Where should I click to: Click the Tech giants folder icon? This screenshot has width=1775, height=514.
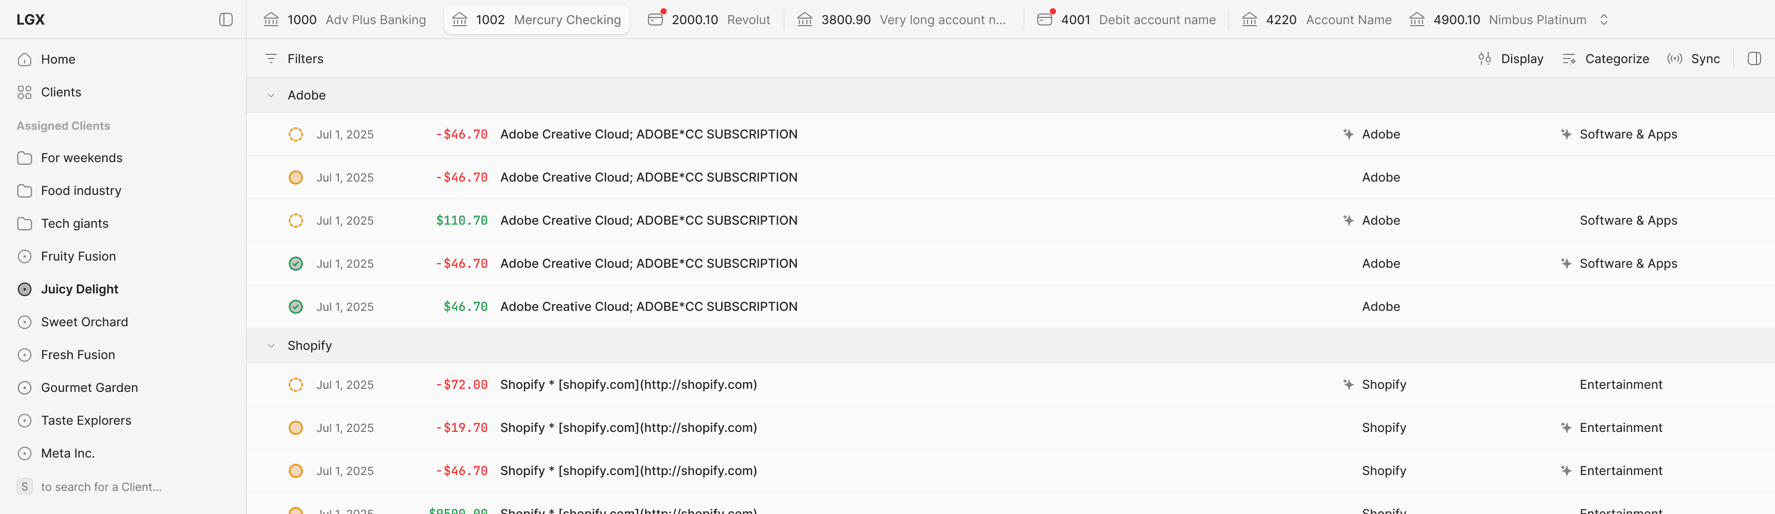click(x=25, y=224)
